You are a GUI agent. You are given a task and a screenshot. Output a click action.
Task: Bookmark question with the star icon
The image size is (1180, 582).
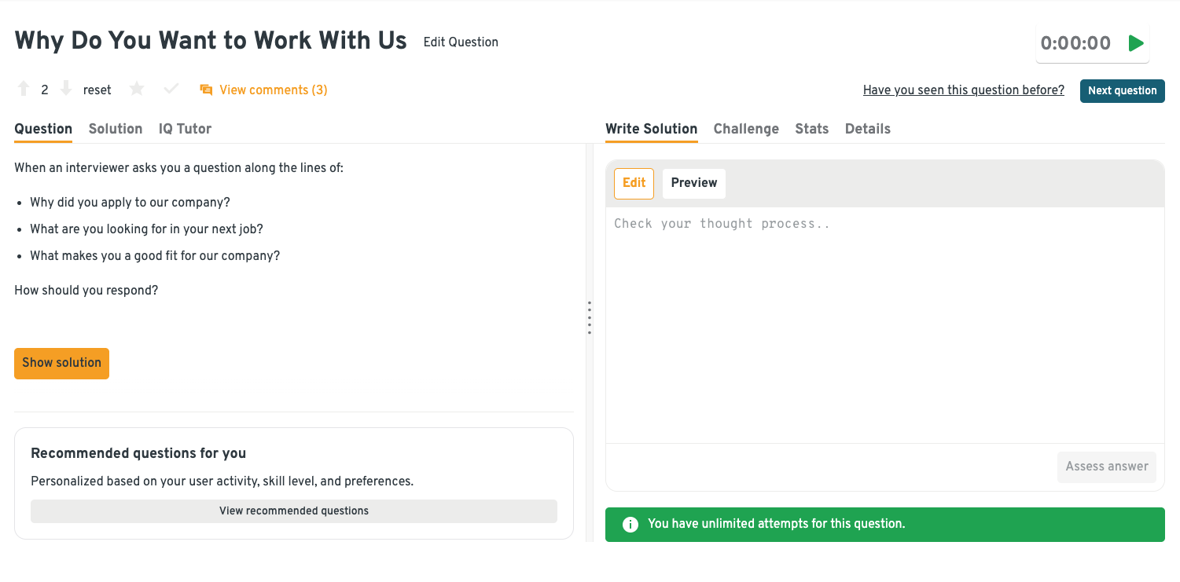(x=137, y=90)
